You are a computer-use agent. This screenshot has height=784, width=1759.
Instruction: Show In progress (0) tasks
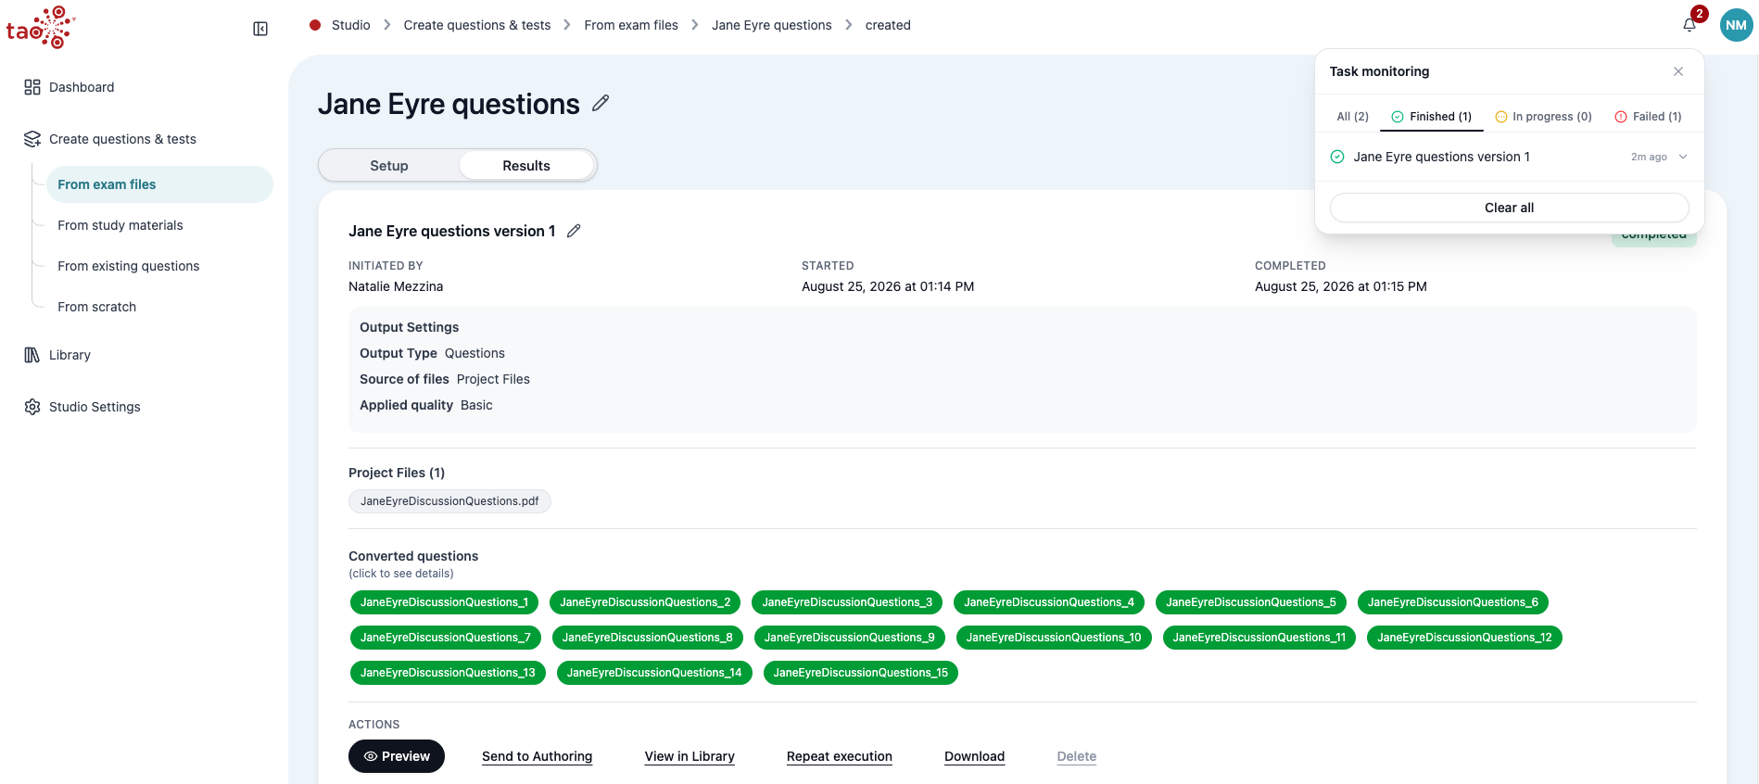pyautogui.click(x=1544, y=117)
